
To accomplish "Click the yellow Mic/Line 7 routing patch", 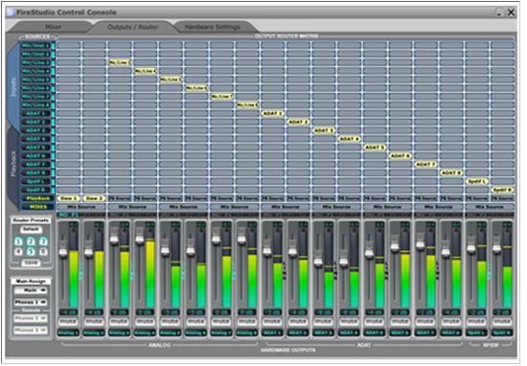I will pos(222,97).
